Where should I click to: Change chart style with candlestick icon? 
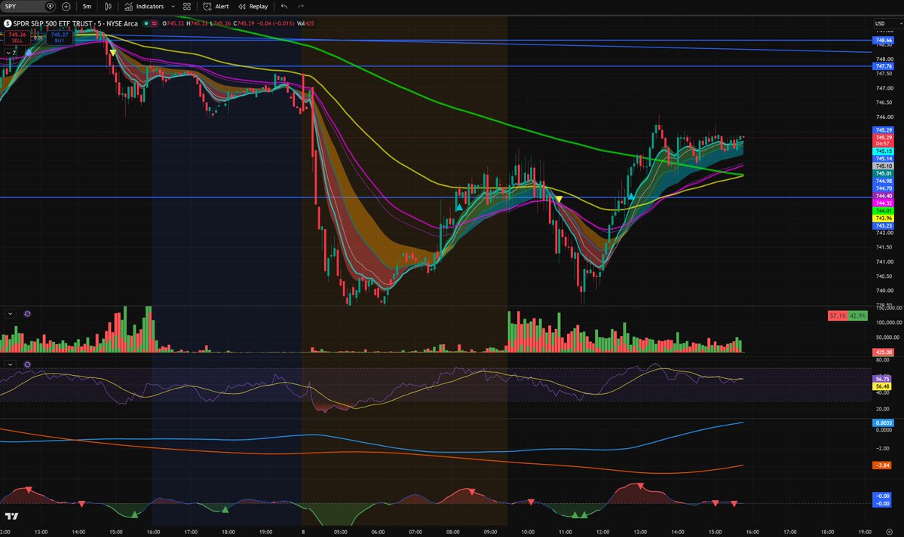point(108,6)
